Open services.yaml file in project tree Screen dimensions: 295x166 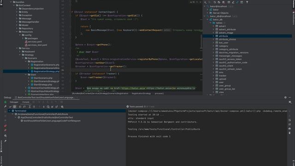point(35,42)
